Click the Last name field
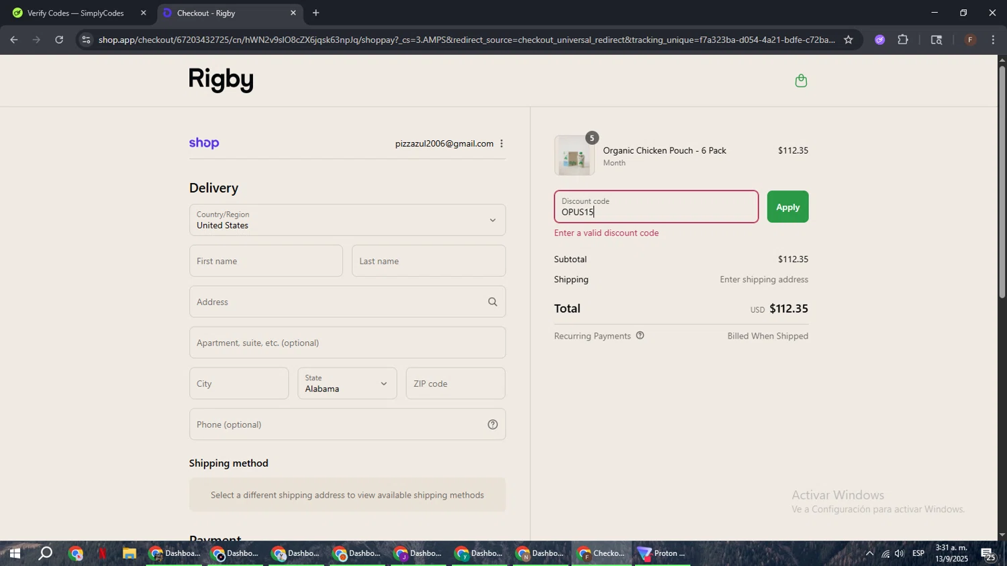Image resolution: width=1007 pixels, height=566 pixels. 428,261
